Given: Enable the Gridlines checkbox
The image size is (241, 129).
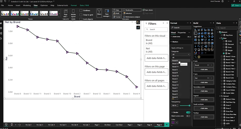Looking at the screenshot, I should click(x=81, y=10).
